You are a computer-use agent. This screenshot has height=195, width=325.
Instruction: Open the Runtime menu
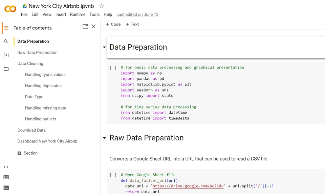click(x=78, y=15)
